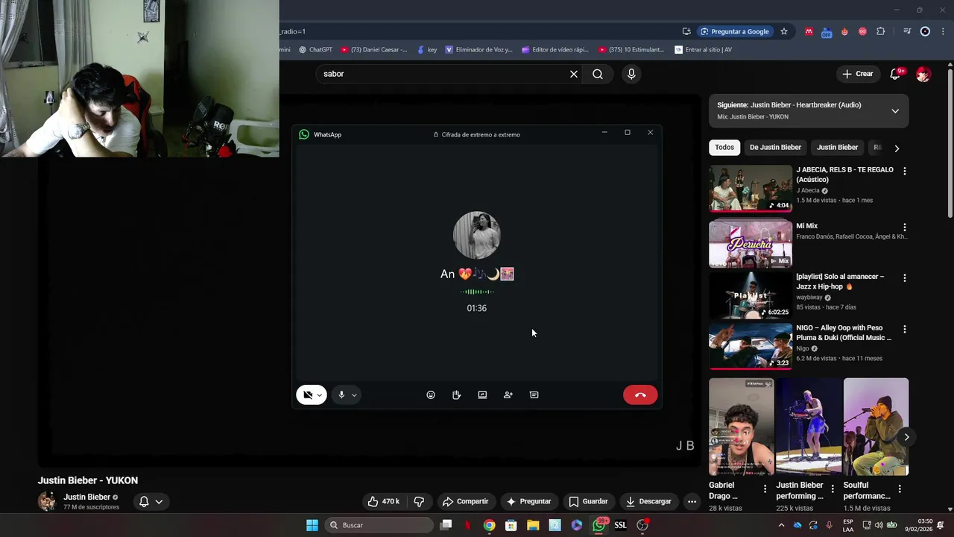954x537 pixels.
Task: Open the Chrome extensions puzzle icon
Action: coord(881,31)
